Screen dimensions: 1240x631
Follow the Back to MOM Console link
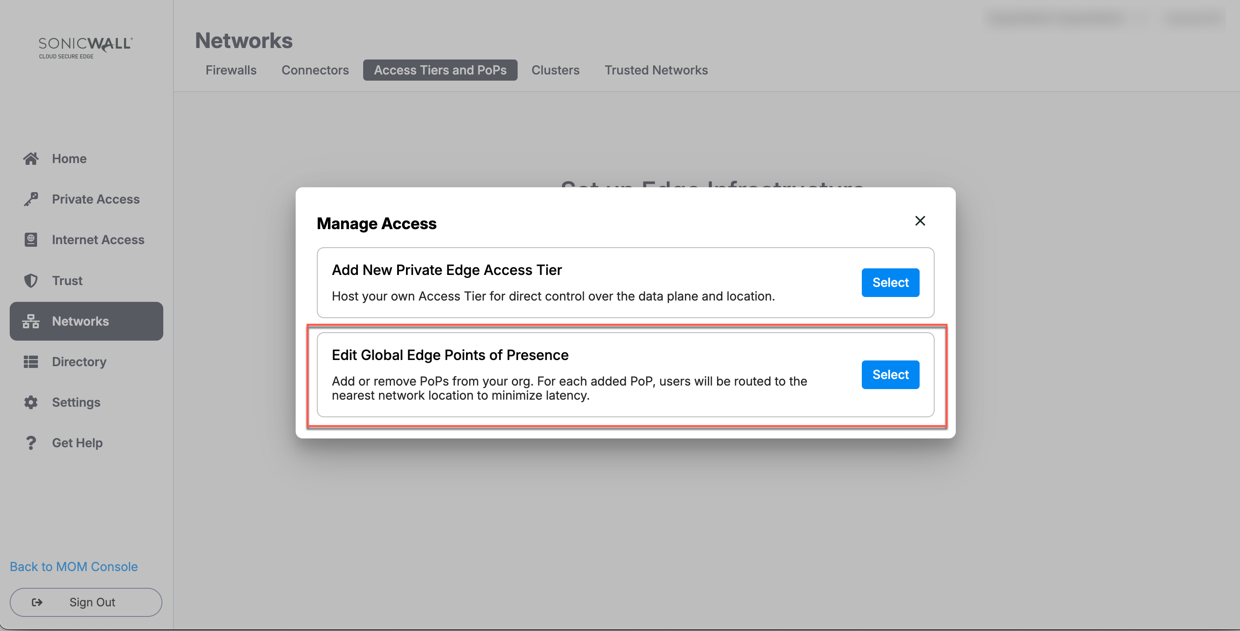pyautogui.click(x=74, y=567)
